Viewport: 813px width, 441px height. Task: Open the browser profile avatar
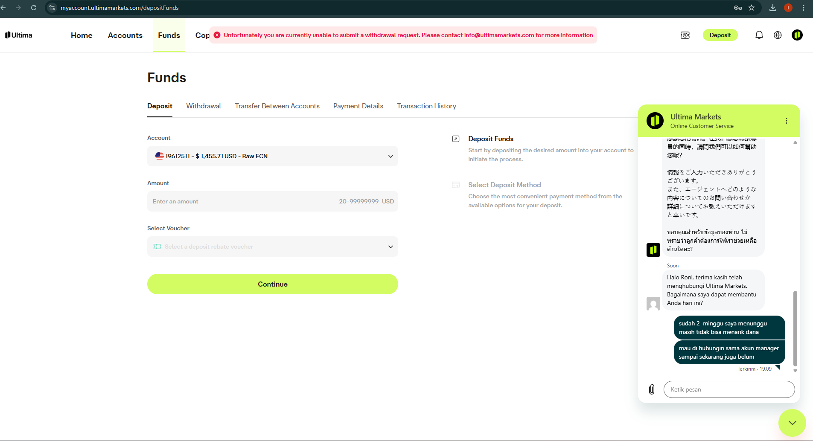coord(788,8)
